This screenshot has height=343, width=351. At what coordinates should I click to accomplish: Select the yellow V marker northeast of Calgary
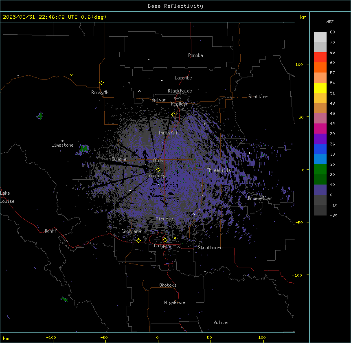click(175, 238)
